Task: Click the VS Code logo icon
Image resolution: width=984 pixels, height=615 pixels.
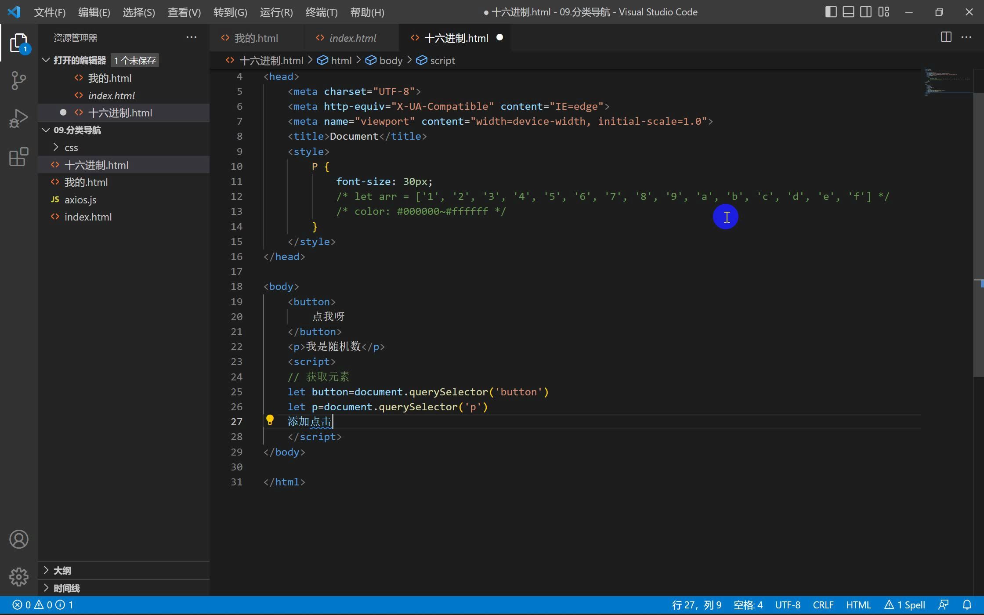Action: click(14, 12)
